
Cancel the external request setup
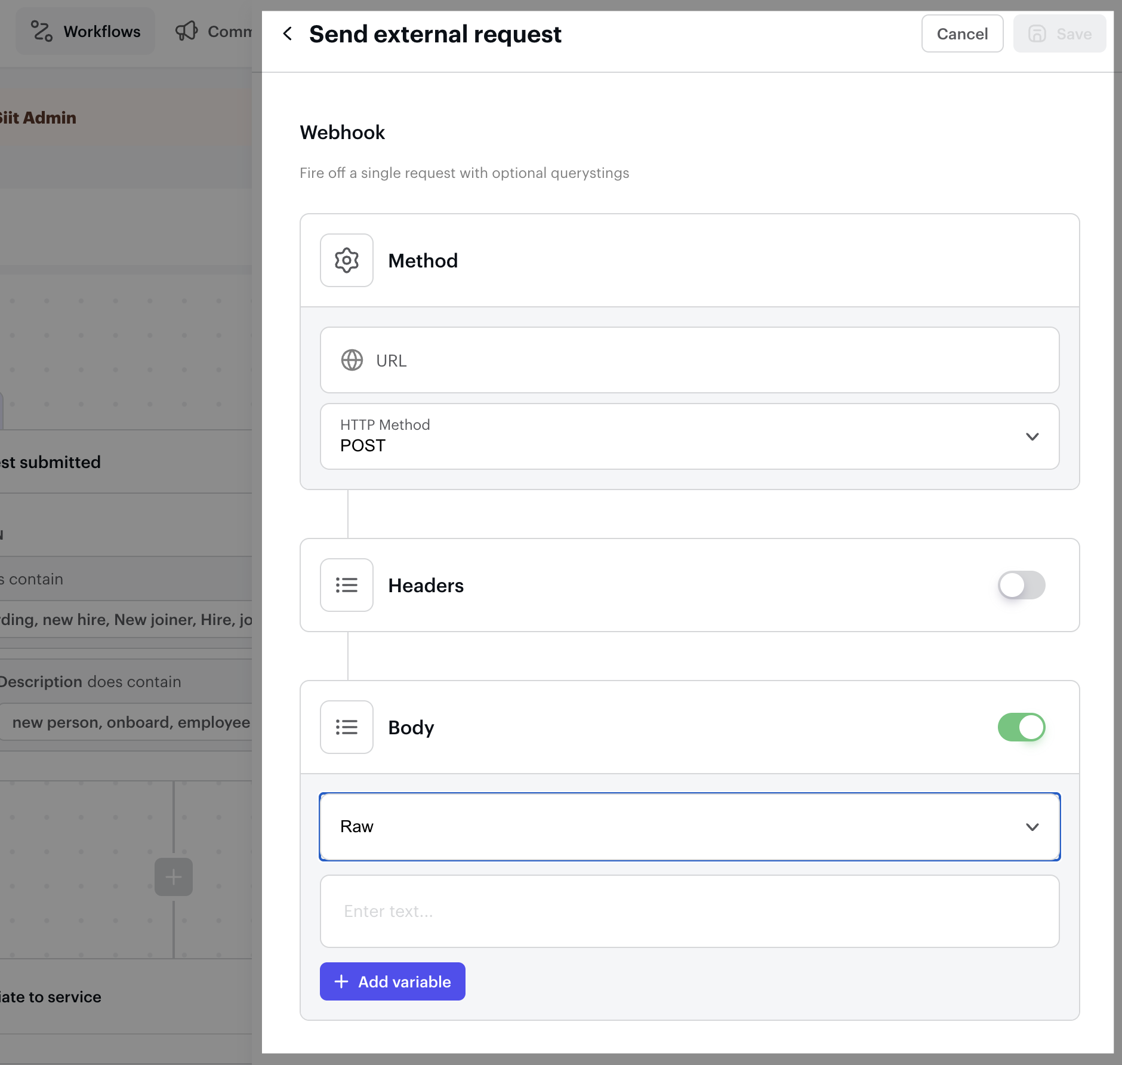[962, 34]
